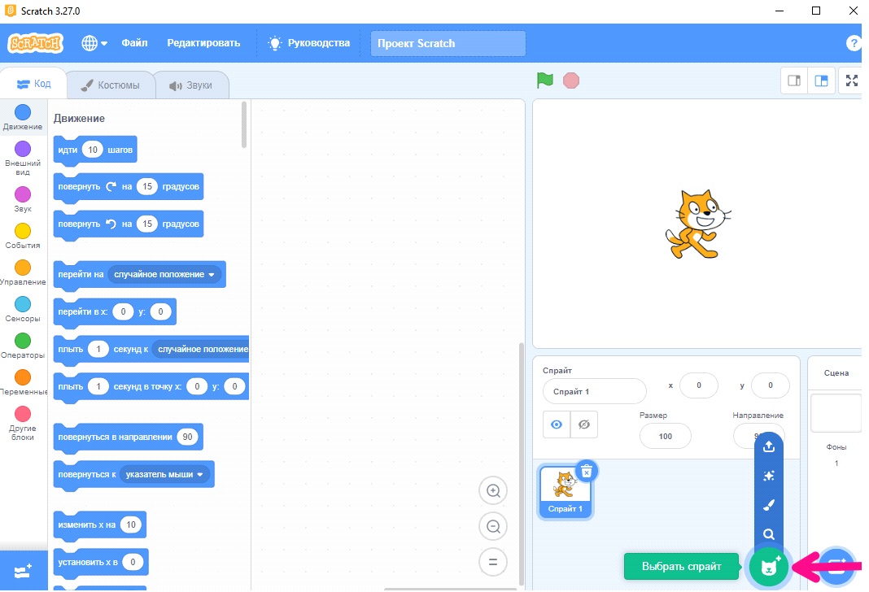Open случайное положение dropdown in плыть block

(202, 349)
